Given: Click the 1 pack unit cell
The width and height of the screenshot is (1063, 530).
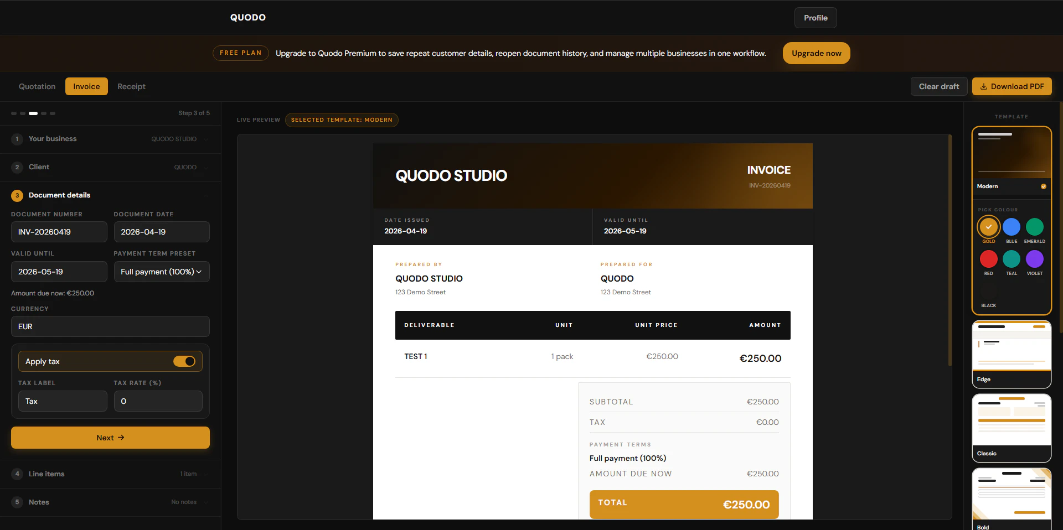Looking at the screenshot, I should pos(562,357).
